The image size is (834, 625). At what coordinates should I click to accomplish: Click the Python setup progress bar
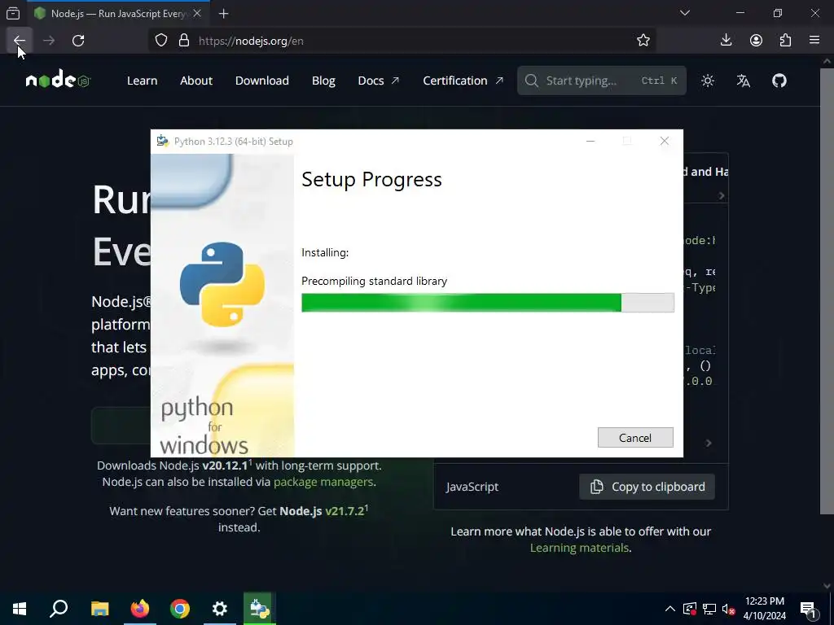[x=488, y=303]
